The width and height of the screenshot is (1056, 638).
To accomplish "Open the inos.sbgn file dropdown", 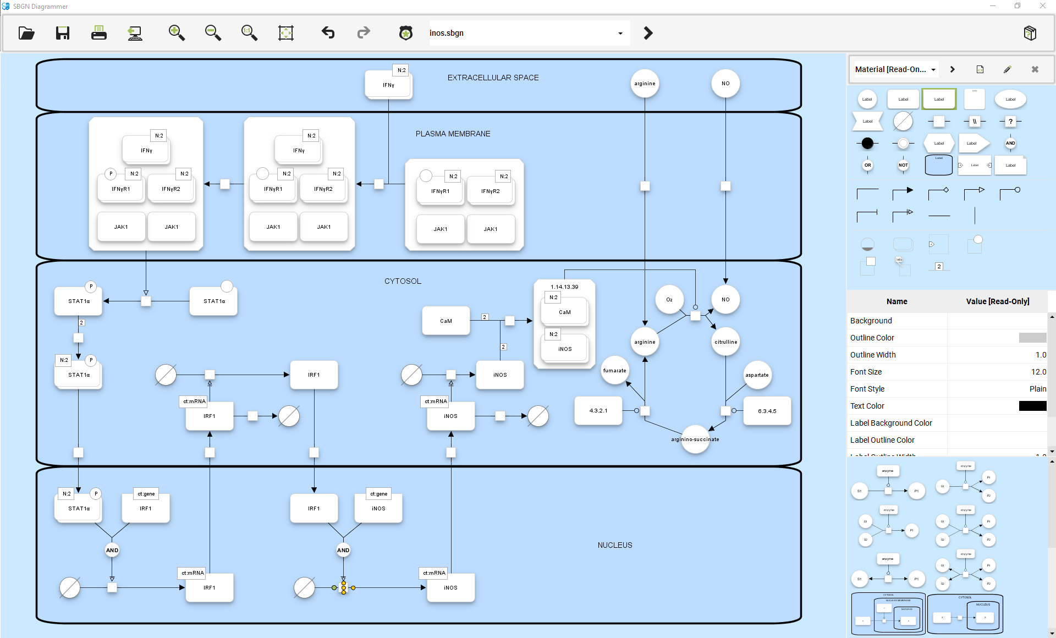I will [x=620, y=34].
